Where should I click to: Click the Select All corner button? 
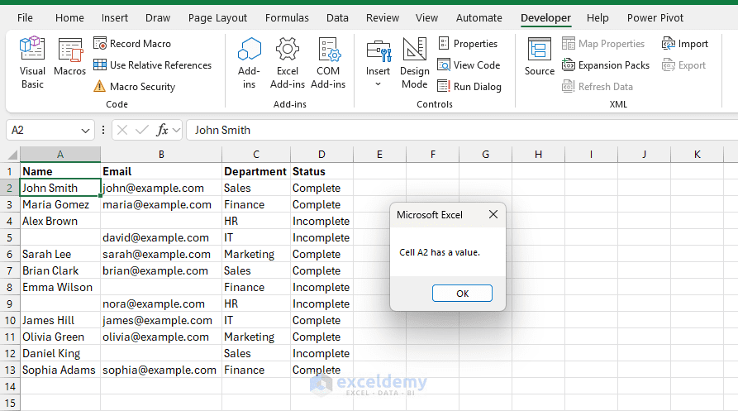11,155
